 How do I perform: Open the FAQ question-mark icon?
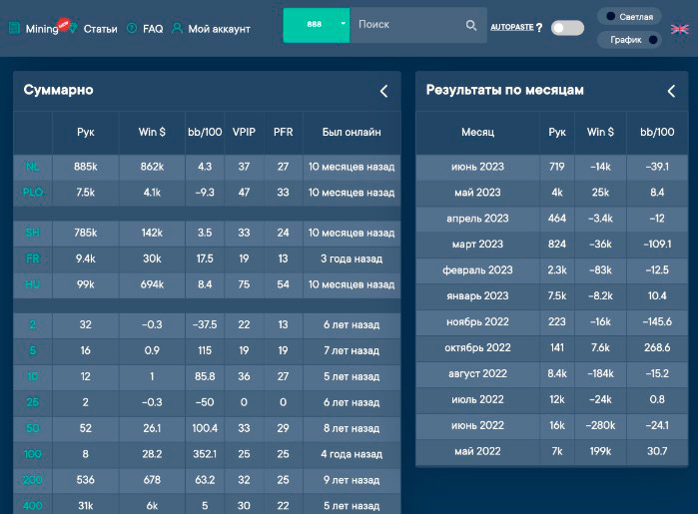132,29
